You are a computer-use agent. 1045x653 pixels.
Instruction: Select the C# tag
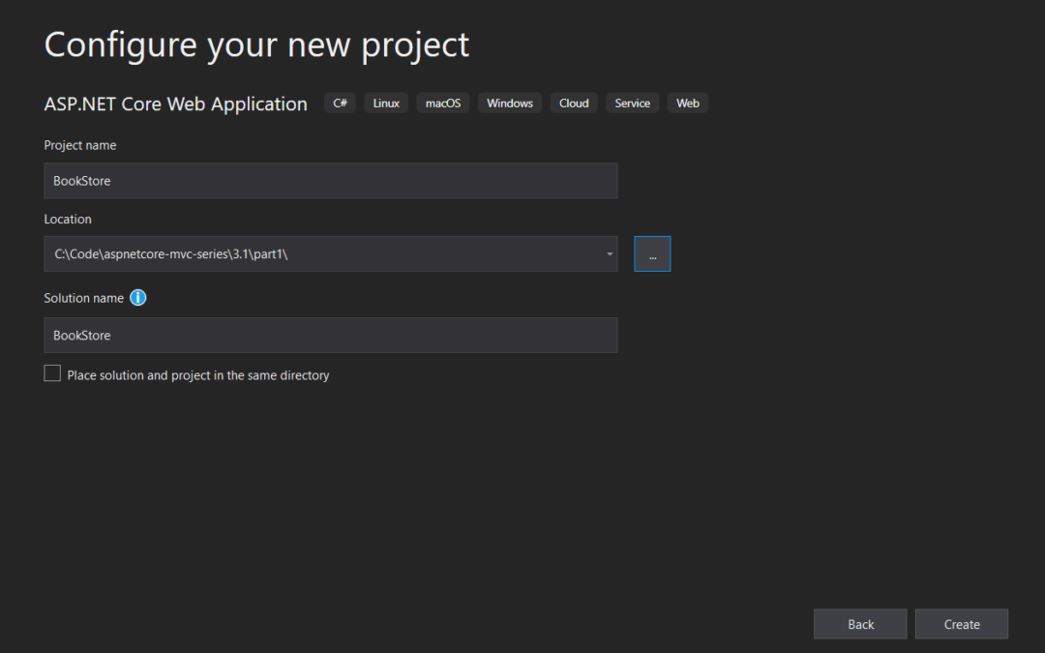[x=340, y=104]
